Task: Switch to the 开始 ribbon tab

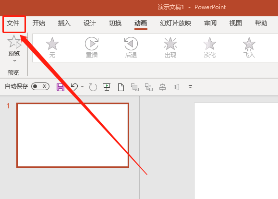Action: 38,23
